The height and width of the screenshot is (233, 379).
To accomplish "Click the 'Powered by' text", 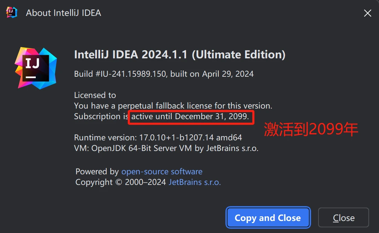I will pyautogui.click(x=97, y=172).
